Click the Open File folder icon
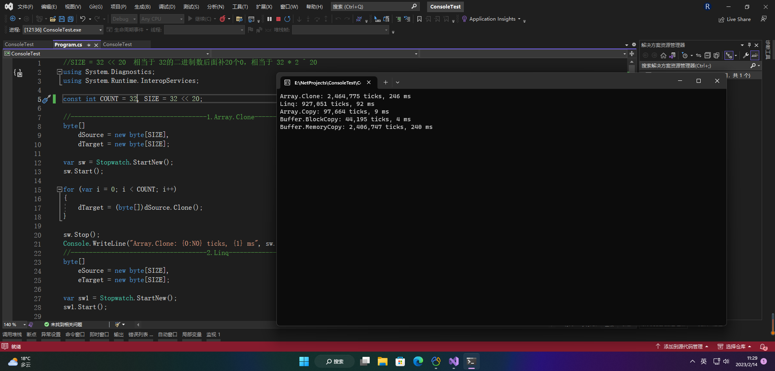775x371 pixels. click(53, 19)
